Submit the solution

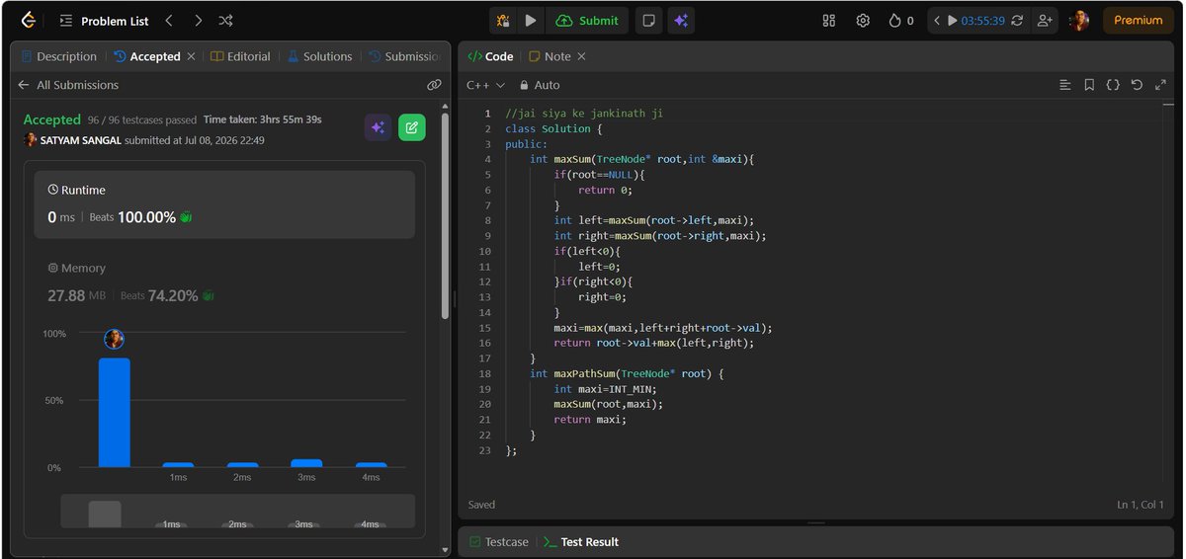click(588, 20)
